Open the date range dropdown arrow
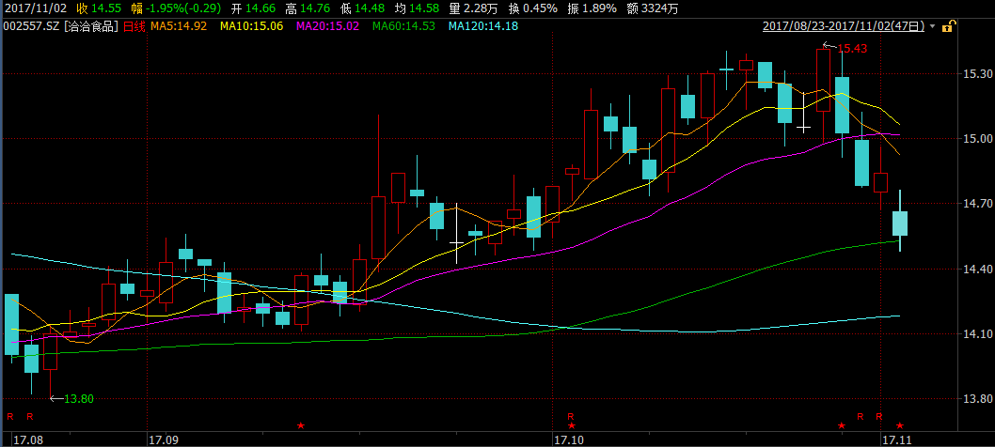This screenshot has height=447, width=995. coord(932,26)
